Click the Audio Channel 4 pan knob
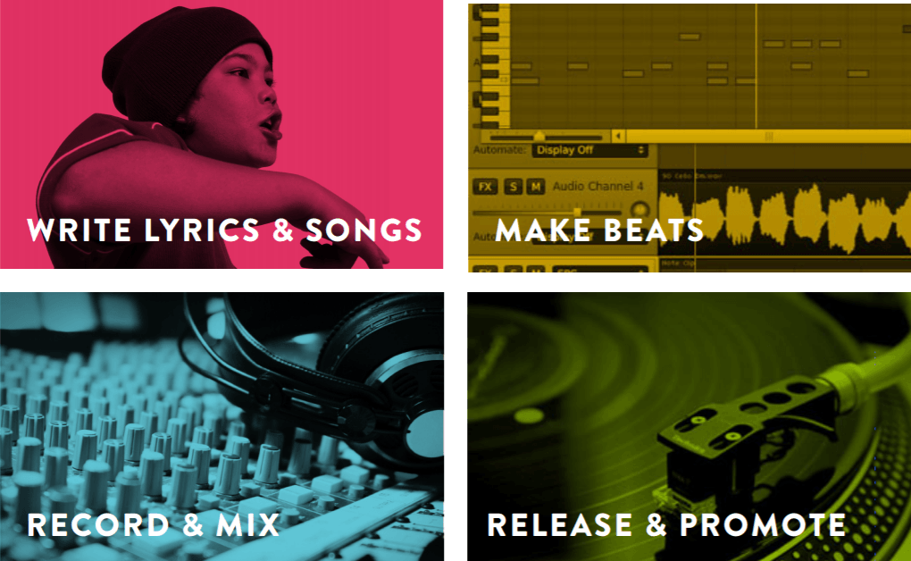The image size is (911, 561). pyautogui.click(x=639, y=210)
